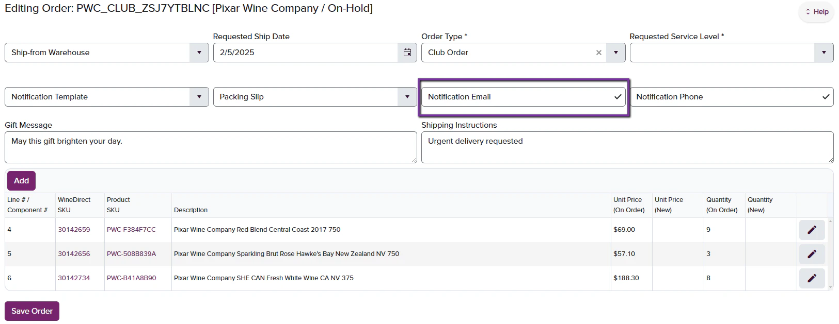Viewport: 839px width, 324px height.
Task: Click the Editing Order page title
Action: [188, 8]
